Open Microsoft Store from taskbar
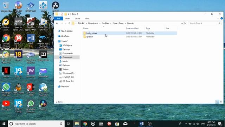 [x=117, y=124]
